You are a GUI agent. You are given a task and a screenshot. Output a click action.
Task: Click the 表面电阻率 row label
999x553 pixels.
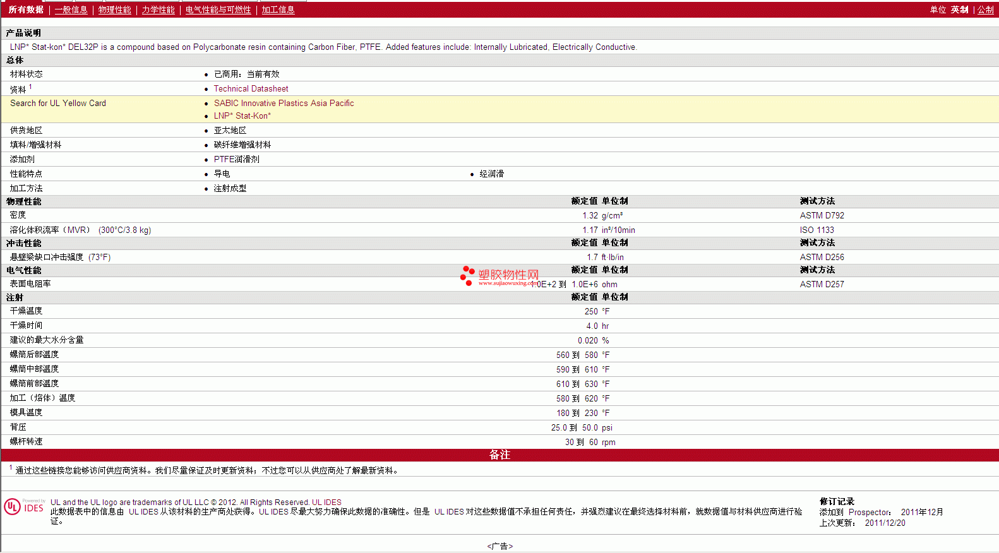30,284
